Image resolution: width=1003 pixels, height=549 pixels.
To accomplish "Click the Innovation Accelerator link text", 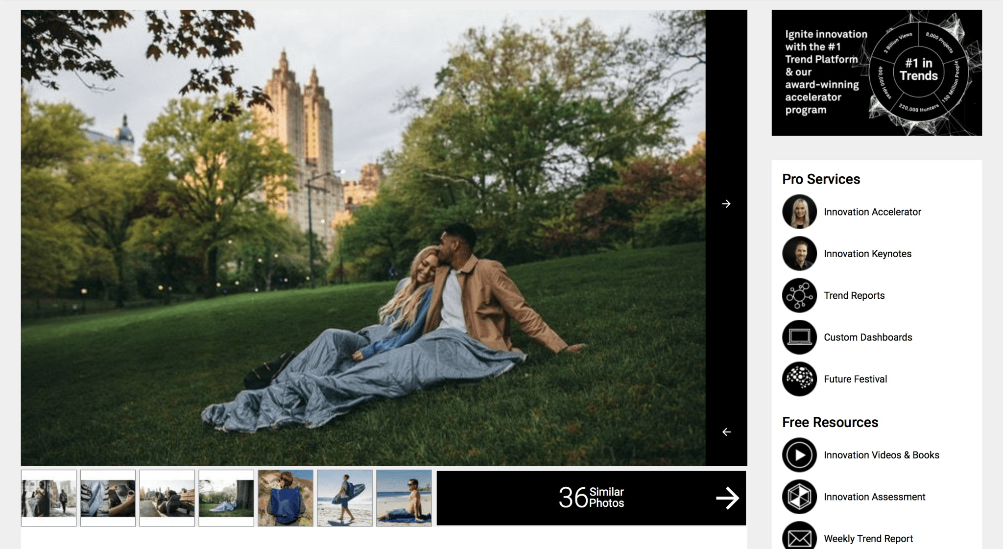I will (x=872, y=212).
